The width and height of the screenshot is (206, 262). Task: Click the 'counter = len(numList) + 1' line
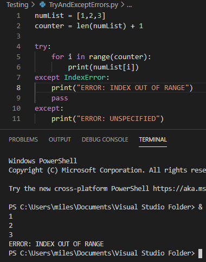point(89,26)
